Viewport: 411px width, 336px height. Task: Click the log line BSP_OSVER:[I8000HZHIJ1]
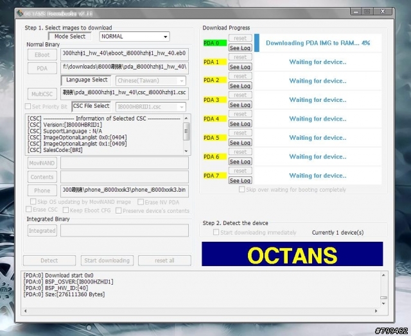point(69,282)
